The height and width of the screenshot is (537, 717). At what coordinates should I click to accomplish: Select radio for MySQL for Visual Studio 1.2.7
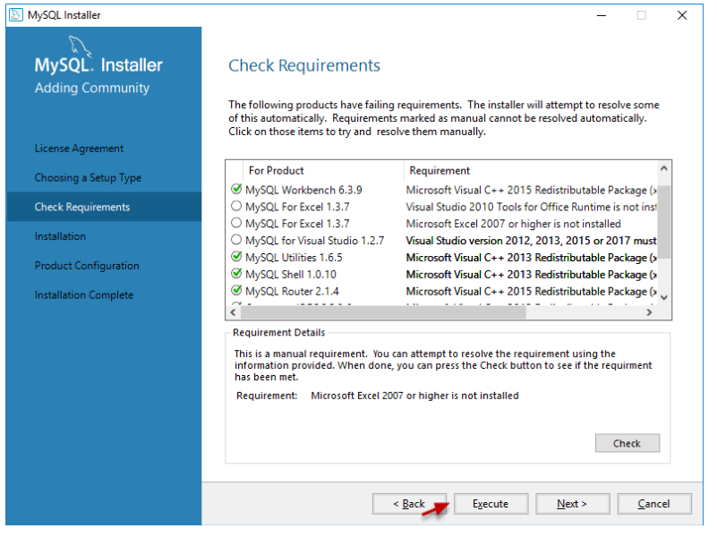[236, 240]
